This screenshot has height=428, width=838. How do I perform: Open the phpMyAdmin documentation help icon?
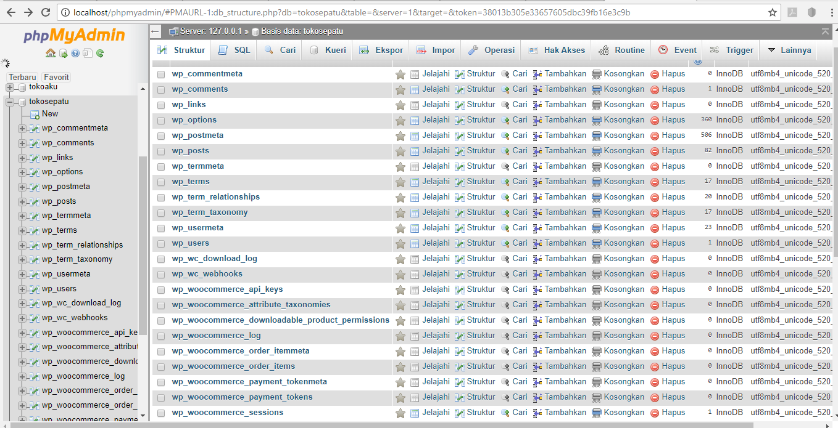click(x=75, y=53)
